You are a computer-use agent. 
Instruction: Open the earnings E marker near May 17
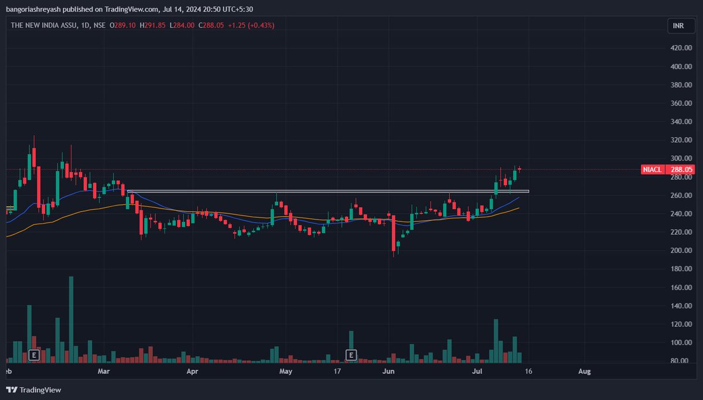351,355
